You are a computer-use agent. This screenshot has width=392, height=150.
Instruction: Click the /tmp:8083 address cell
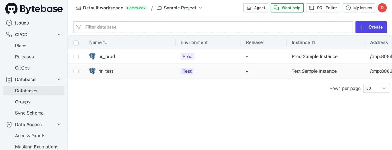click(381, 71)
